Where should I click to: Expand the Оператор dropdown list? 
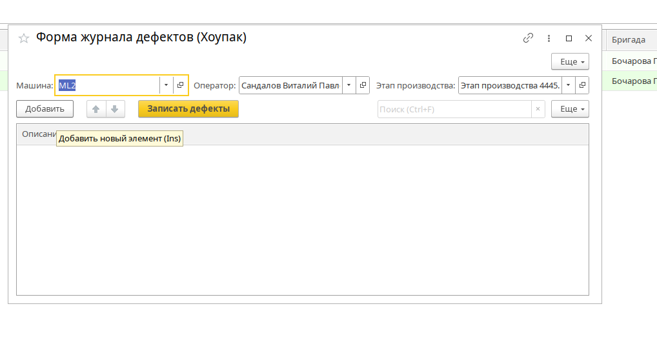[x=349, y=85]
